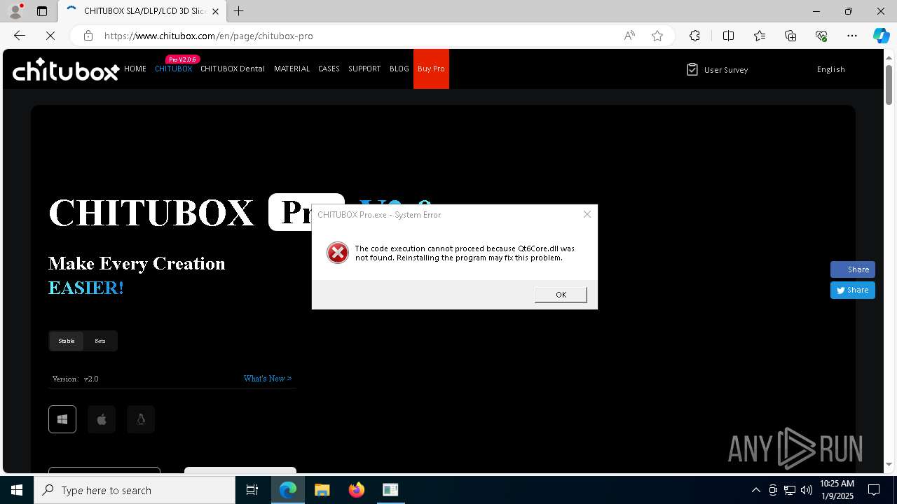Go back in the browser

(x=20, y=36)
